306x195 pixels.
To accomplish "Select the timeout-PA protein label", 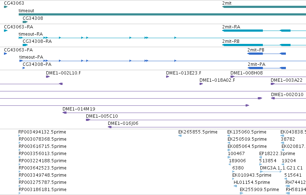I will [x=31, y=57].
